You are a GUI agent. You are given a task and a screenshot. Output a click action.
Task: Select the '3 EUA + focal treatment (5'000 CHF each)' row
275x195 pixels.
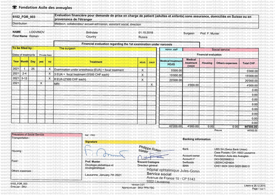click(82, 74)
